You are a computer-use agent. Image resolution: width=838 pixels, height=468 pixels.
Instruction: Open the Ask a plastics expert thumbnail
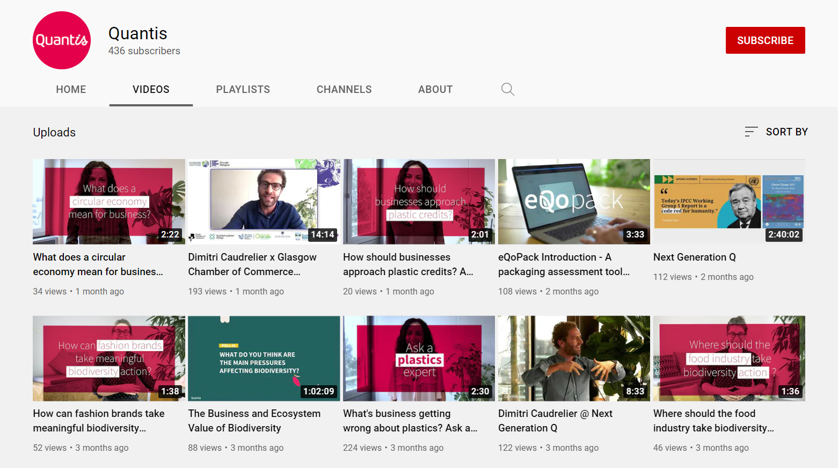pos(419,358)
